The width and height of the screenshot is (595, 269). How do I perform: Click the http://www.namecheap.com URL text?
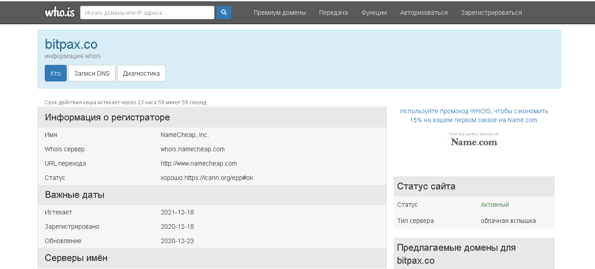[x=198, y=163]
